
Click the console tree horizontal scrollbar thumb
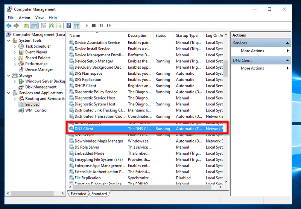pos(32,193)
